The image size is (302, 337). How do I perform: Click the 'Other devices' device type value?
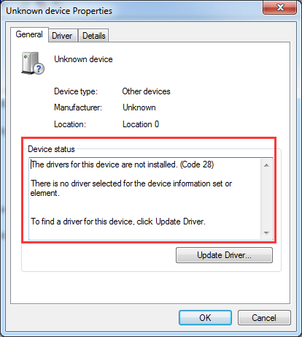(x=146, y=91)
